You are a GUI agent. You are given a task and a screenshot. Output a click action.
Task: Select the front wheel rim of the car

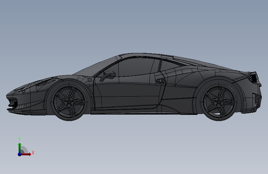pyautogui.click(x=69, y=102)
